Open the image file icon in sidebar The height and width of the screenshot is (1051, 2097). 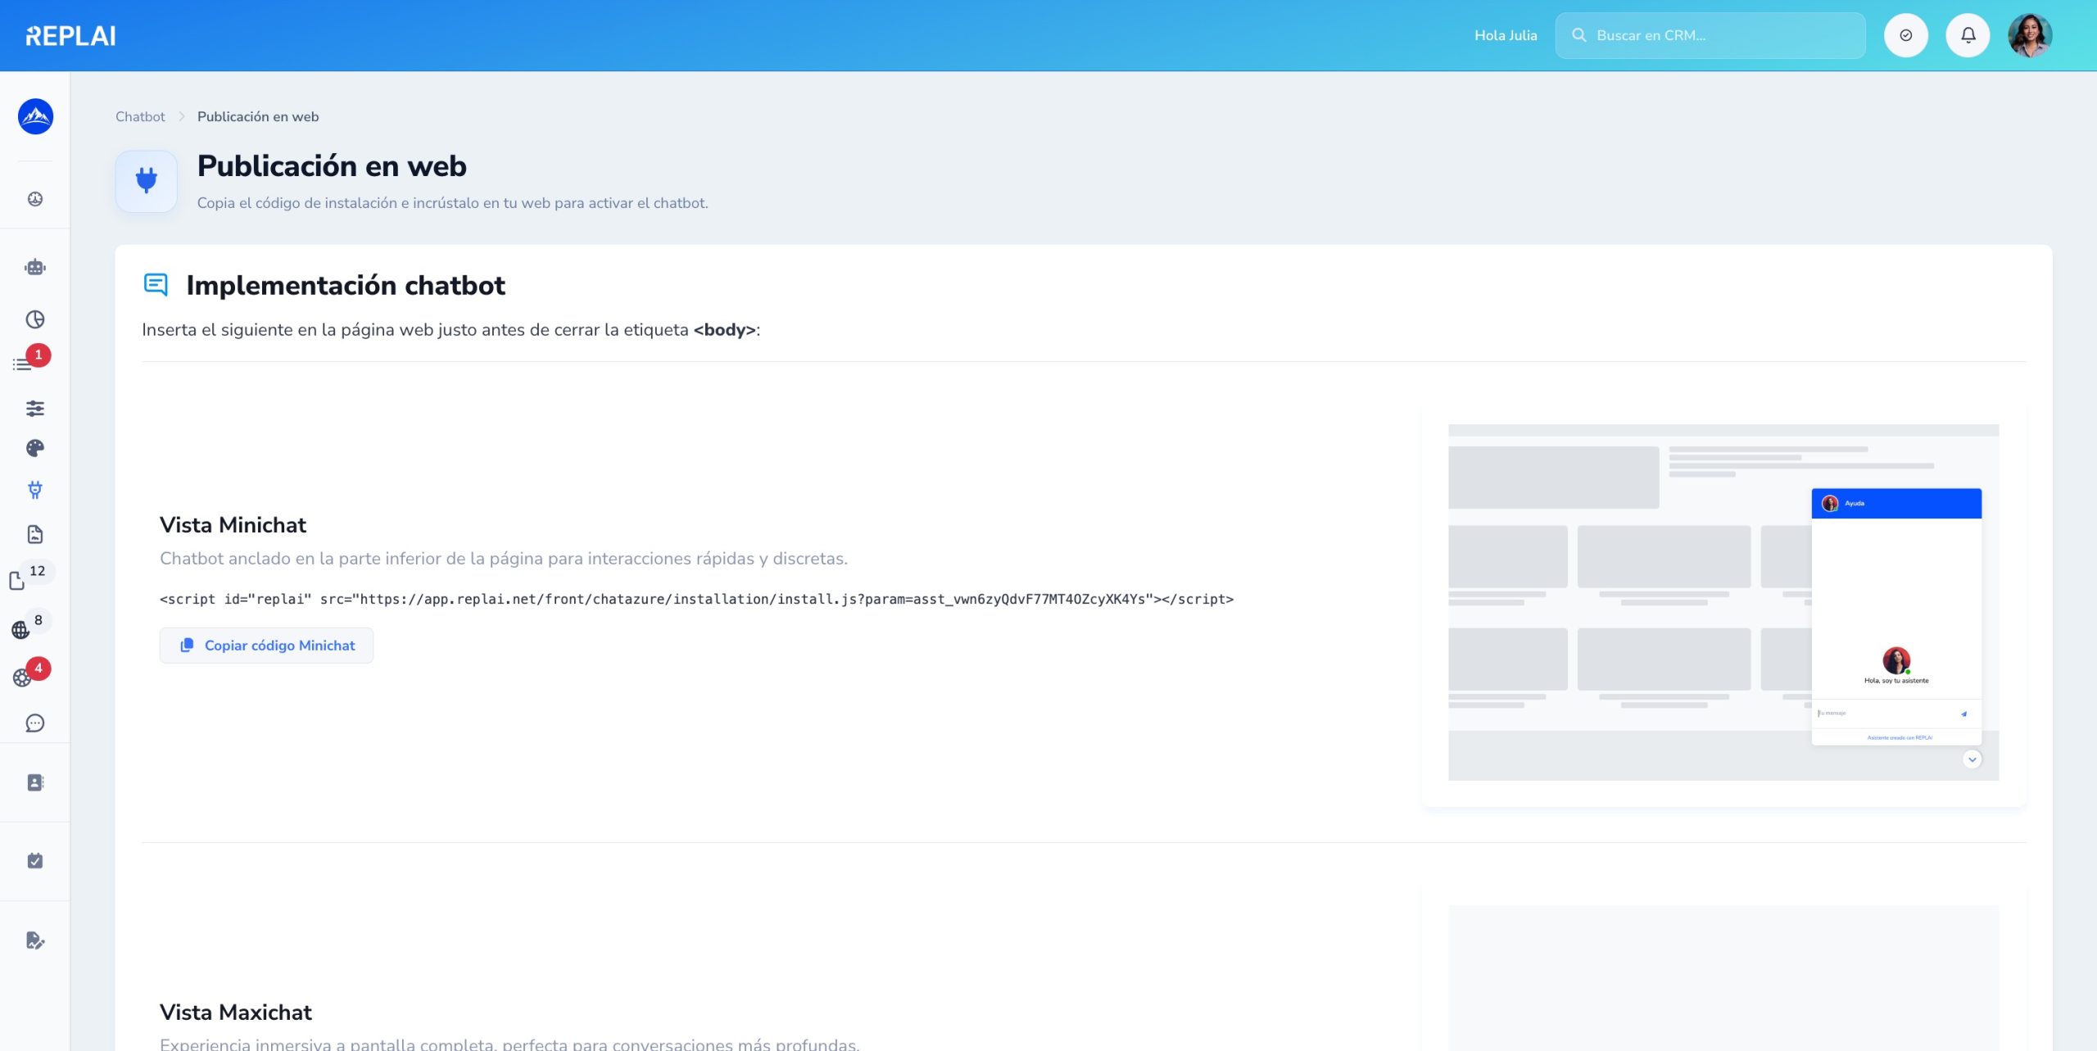[35, 534]
